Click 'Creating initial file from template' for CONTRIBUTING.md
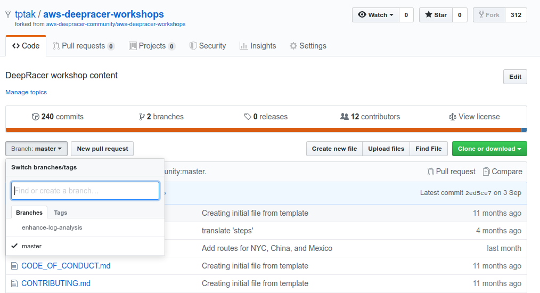Viewport: 540px width, 293px height. (255, 283)
